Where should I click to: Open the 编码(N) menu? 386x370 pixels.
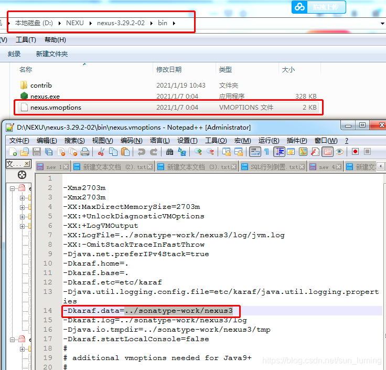coord(132,141)
